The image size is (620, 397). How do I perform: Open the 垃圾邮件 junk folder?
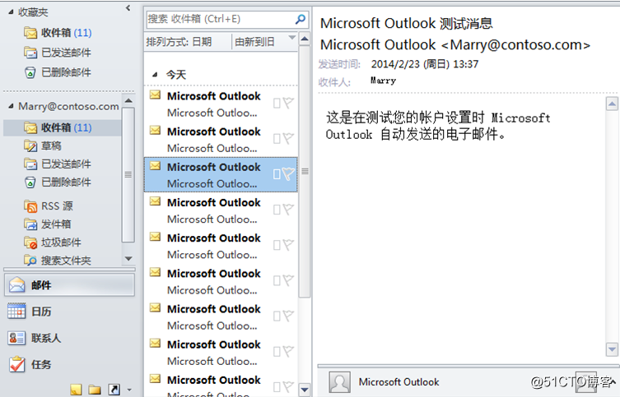(x=53, y=242)
